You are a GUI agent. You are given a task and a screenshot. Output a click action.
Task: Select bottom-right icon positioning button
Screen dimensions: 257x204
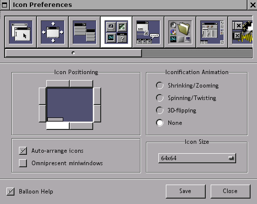pos(81,126)
